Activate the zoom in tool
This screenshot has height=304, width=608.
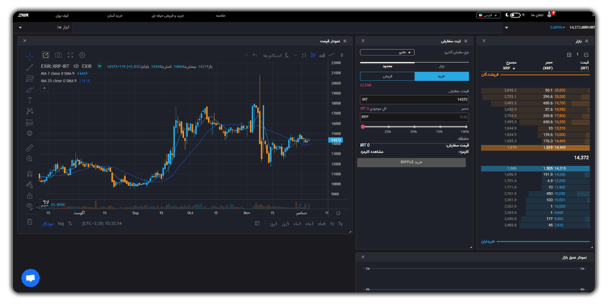point(30,159)
